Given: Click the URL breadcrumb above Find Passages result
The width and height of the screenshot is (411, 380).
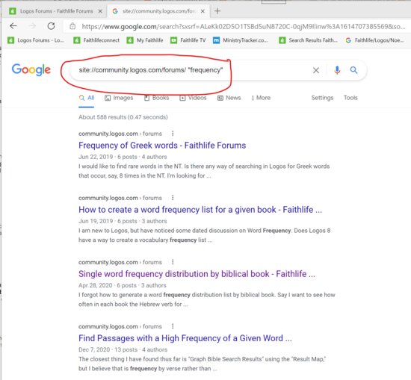Looking at the screenshot, I should pos(120,326).
